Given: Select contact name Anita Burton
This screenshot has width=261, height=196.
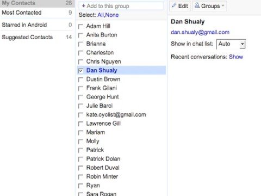Looking at the screenshot, I should coord(102,35).
